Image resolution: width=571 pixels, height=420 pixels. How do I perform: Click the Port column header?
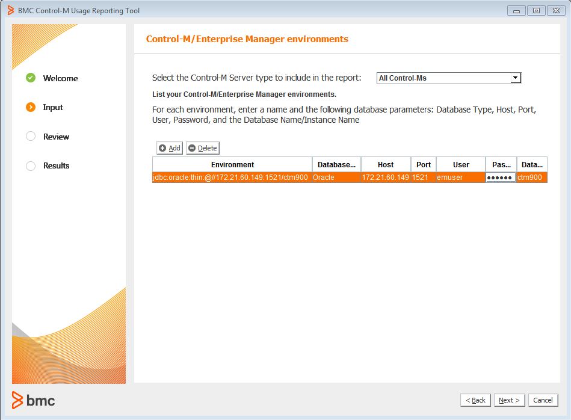pos(424,165)
